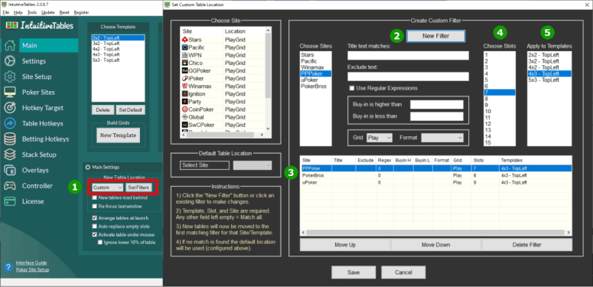
Task: Click the CoinPoker site logo icon
Action: coord(185,109)
